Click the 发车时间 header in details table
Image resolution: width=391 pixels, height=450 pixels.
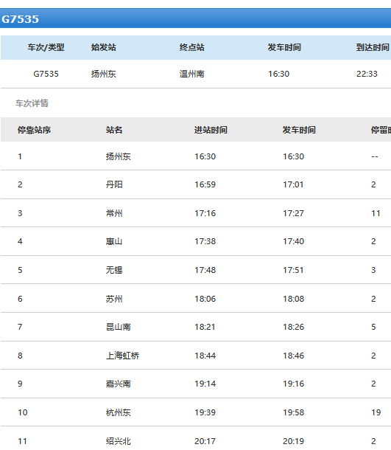tap(299, 130)
